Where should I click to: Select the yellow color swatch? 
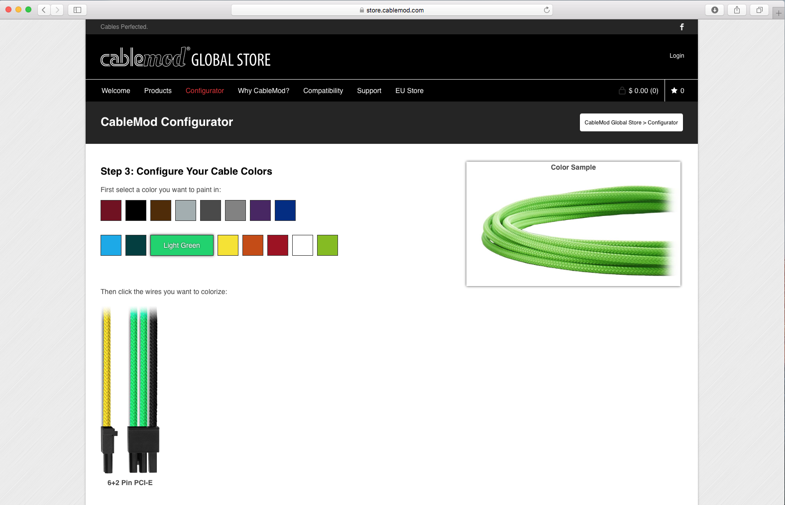[x=228, y=245]
